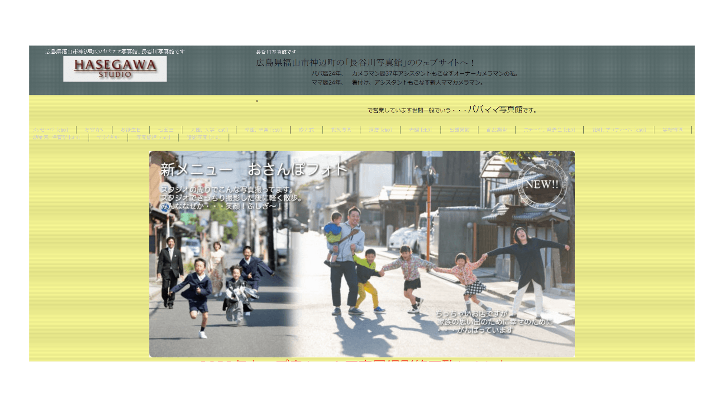
Task: Open the 写真修復 menu item
Action: (153, 137)
